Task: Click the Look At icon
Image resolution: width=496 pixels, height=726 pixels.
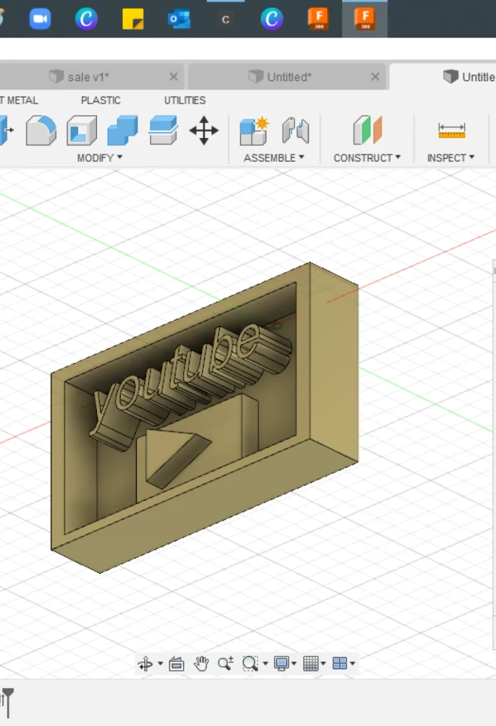Action: pyautogui.click(x=176, y=663)
